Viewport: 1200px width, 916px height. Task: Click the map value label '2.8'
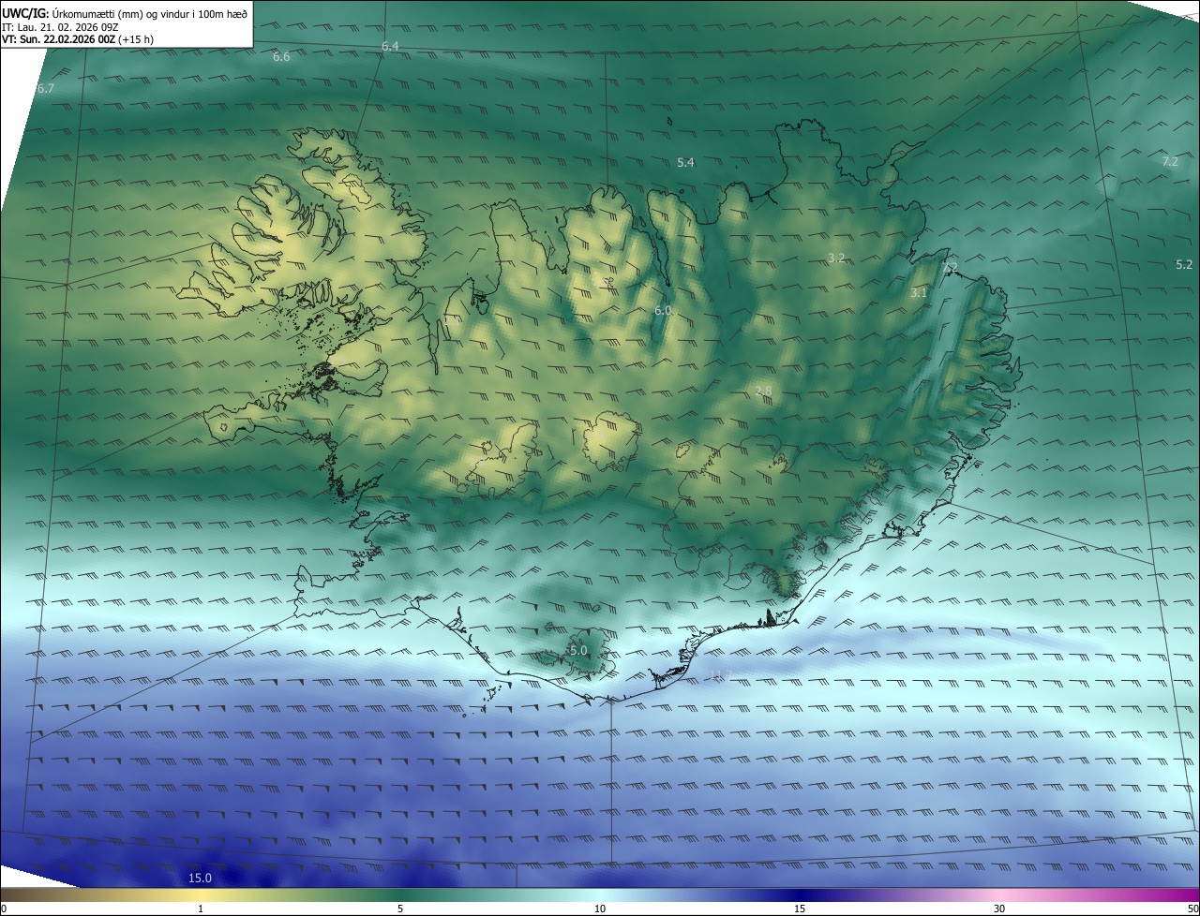click(763, 392)
